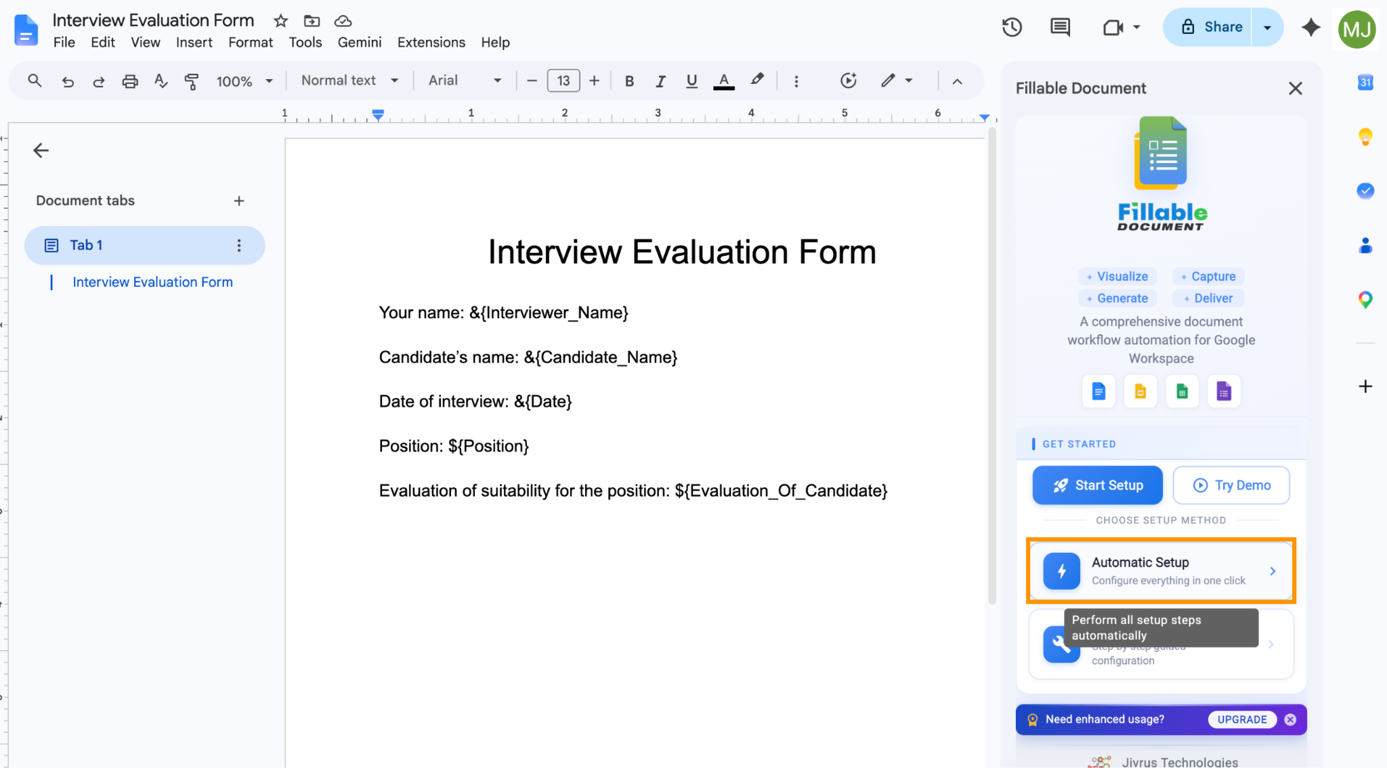Open the Extensions menu
The width and height of the screenshot is (1387, 768).
pyautogui.click(x=431, y=42)
